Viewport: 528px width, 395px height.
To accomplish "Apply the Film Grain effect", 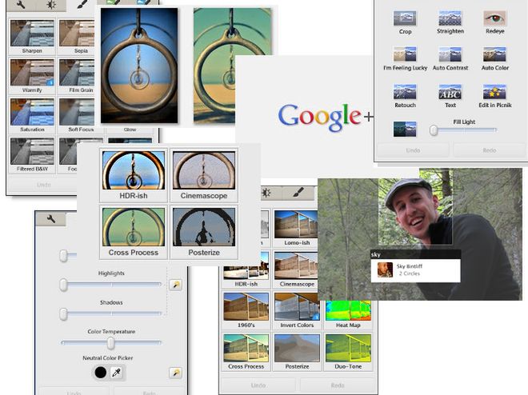I will click(x=77, y=77).
